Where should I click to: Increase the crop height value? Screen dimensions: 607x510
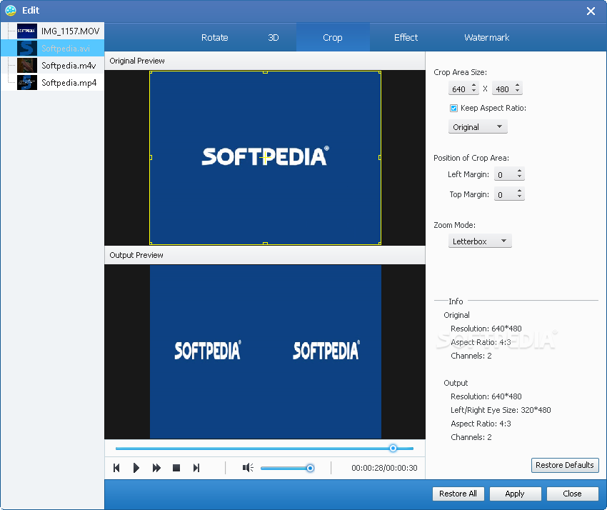(518, 86)
